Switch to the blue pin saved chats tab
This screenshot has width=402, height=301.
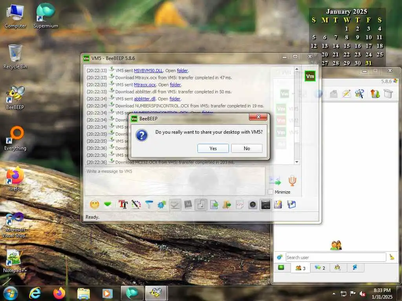point(355,268)
